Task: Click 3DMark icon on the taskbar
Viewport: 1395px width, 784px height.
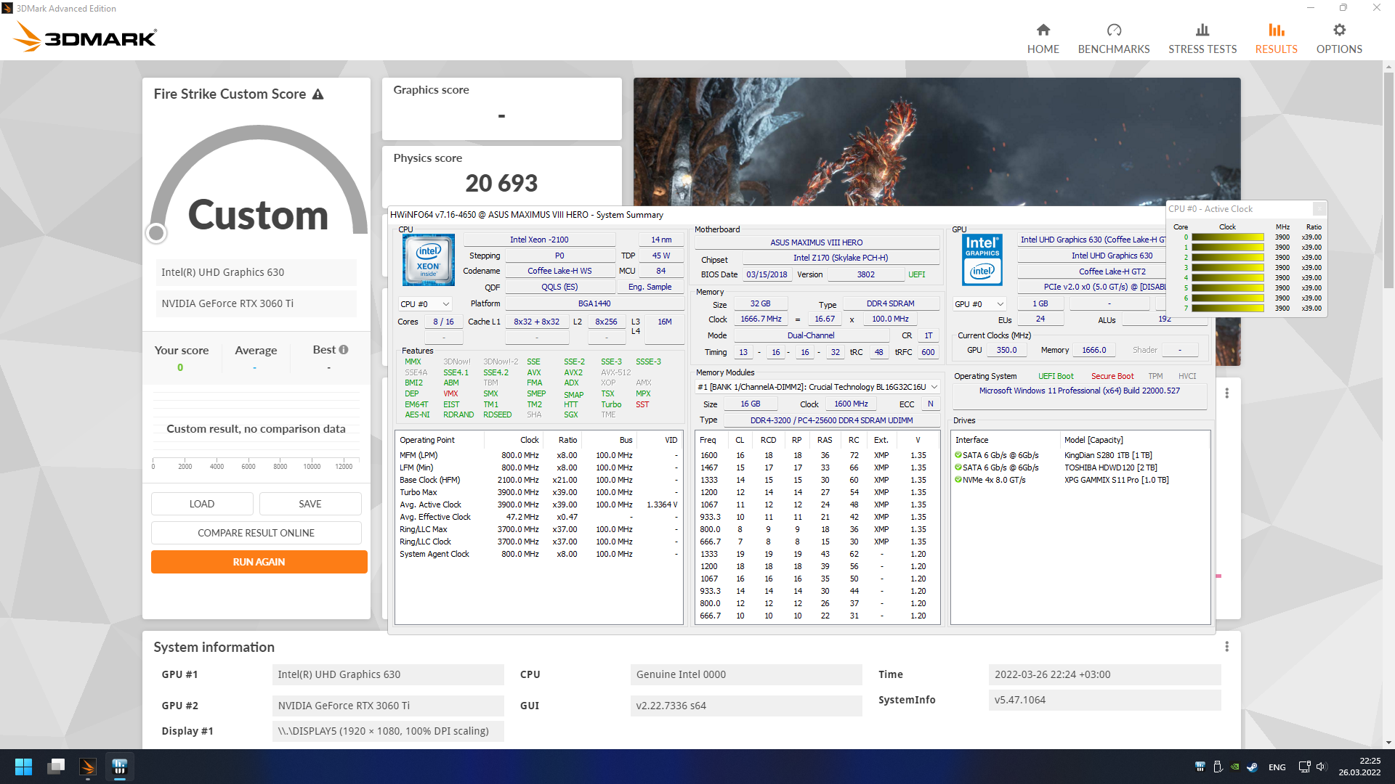Action: [88, 767]
